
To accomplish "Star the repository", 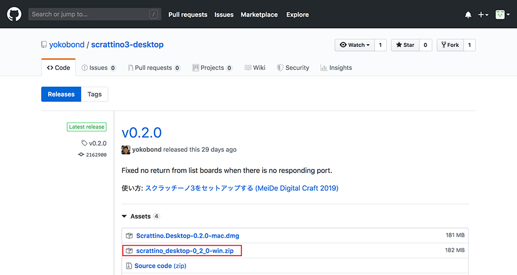I will 405,45.
